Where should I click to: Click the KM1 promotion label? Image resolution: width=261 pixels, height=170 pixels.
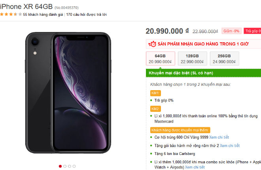pos(155,93)
